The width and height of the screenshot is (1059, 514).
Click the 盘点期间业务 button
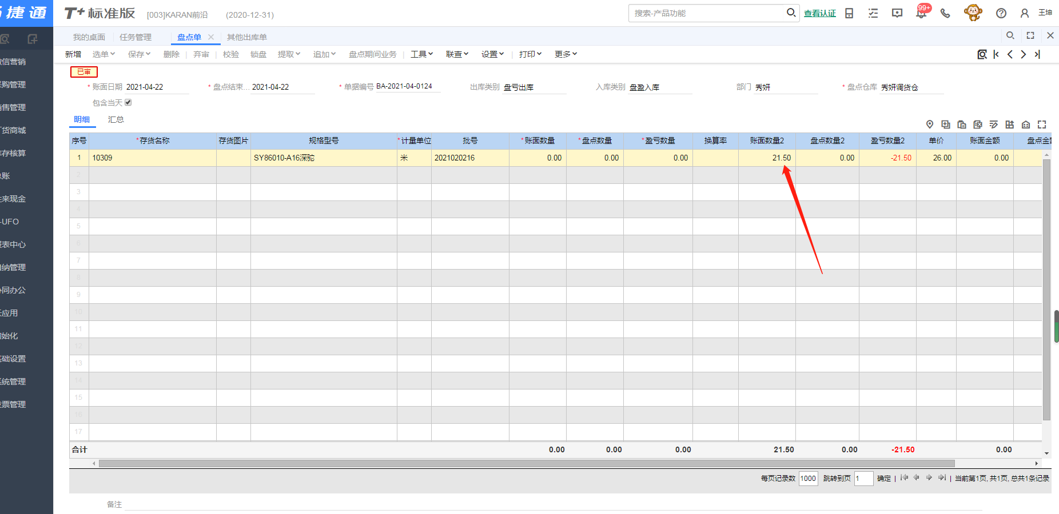click(x=373, y=54)
